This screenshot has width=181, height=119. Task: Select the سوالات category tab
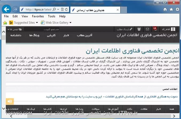96,109
